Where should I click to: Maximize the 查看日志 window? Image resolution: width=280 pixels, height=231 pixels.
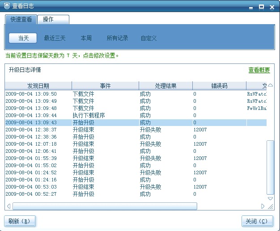point(261,7)
